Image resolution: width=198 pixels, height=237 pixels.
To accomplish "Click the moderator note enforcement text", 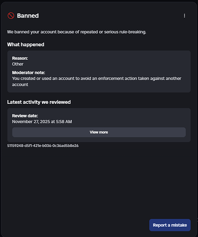I will coord(96,82).
